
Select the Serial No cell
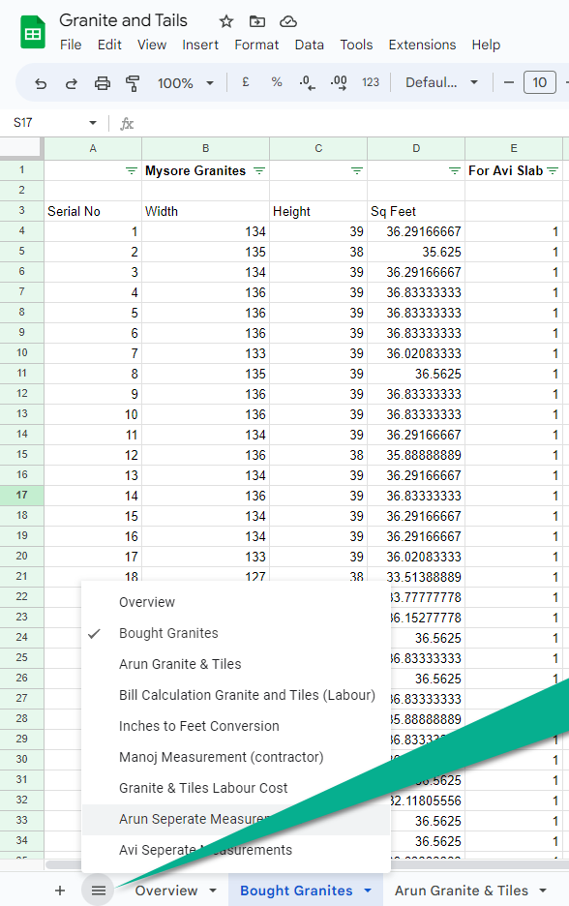93,211
